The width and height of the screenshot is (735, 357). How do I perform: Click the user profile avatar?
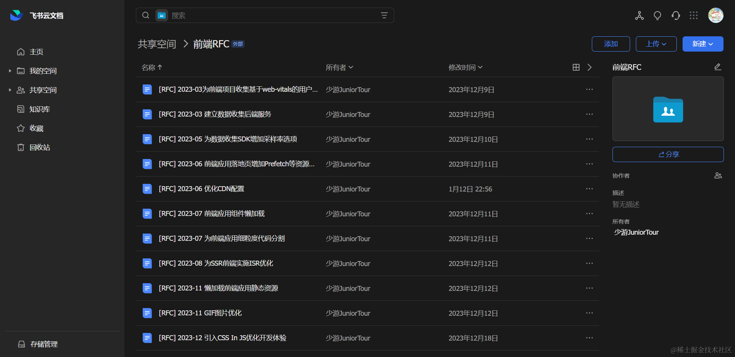pyautogui.click(x=715, y=15)
